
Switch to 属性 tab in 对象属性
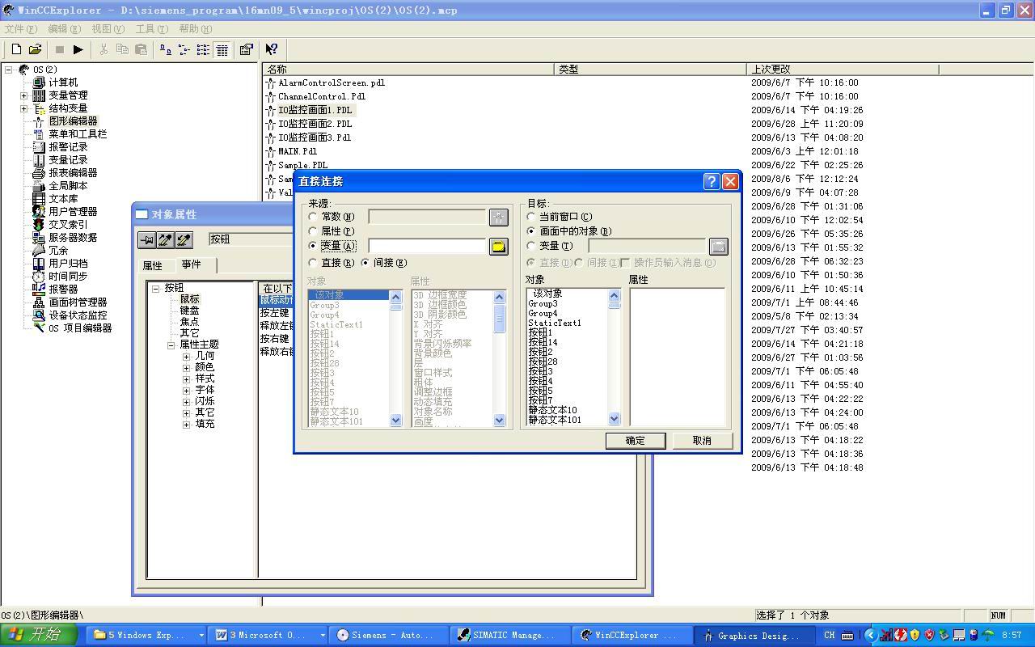pos(153,265)
